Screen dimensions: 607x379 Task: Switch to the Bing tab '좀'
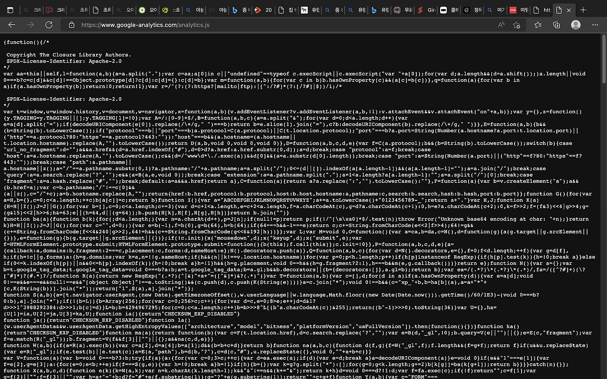click(240, 10)
